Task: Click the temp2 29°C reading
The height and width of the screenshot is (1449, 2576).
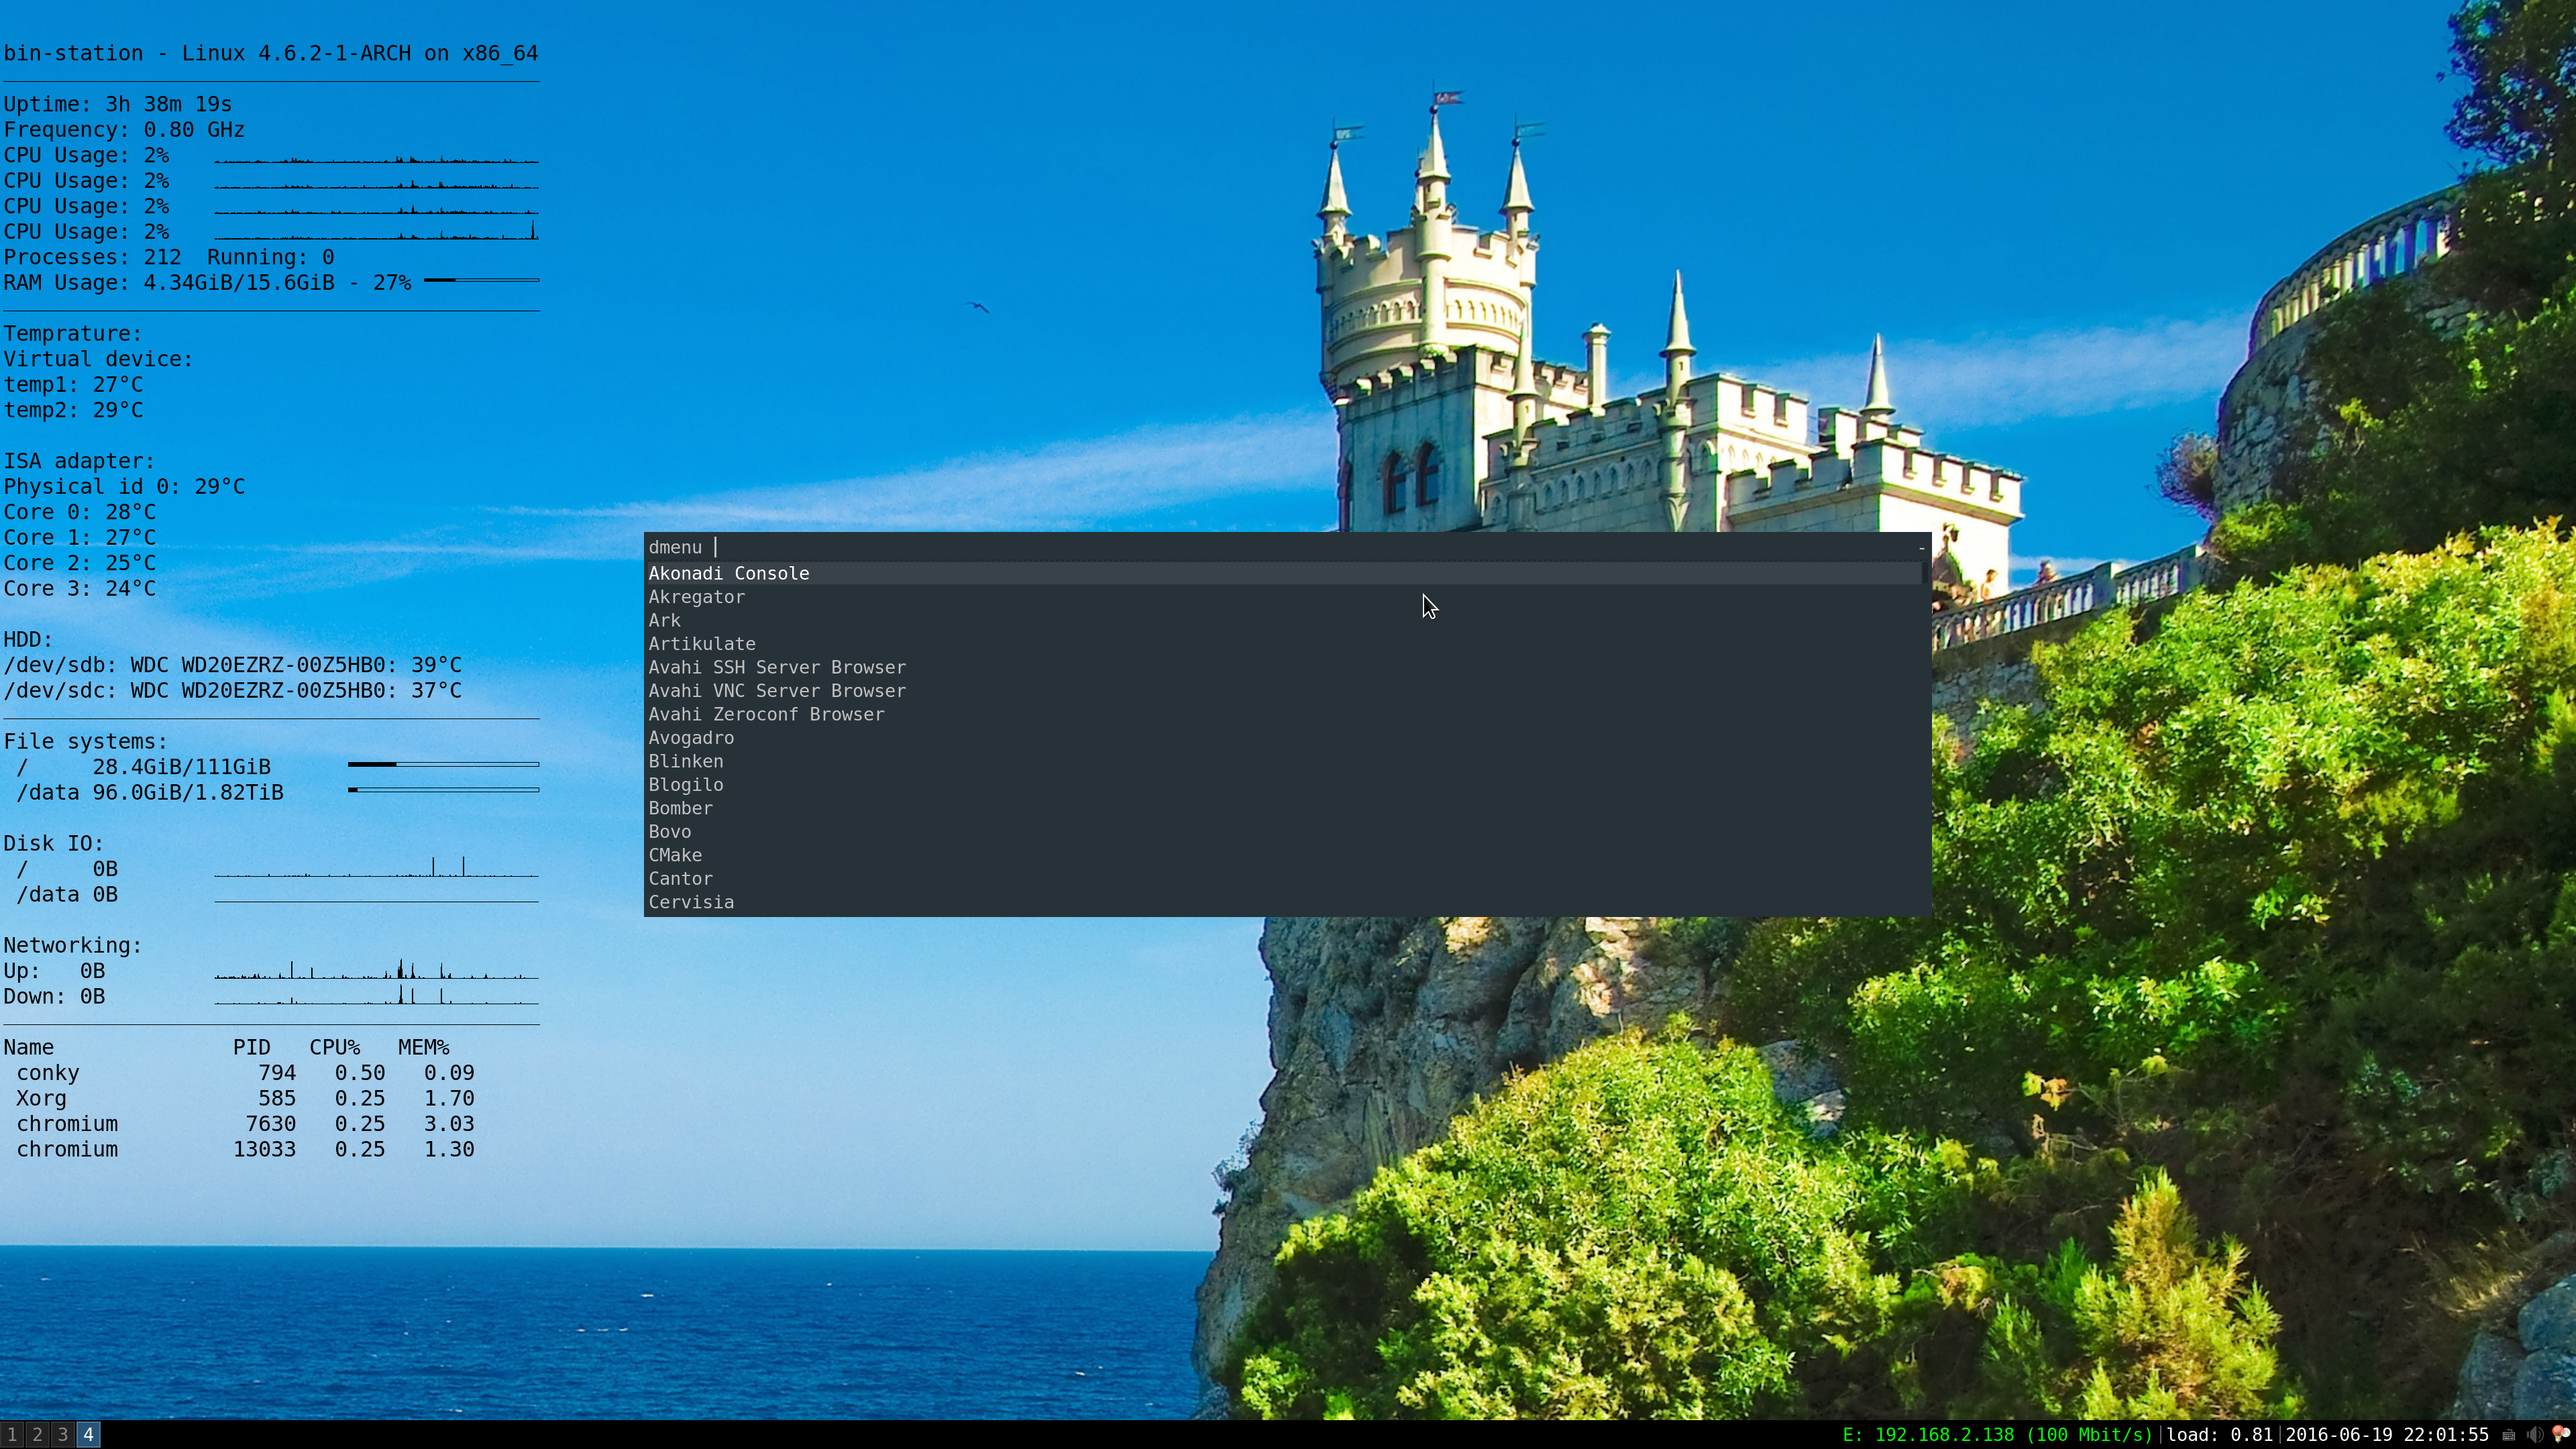Action: pyautogui.click(x=73, y=410)
